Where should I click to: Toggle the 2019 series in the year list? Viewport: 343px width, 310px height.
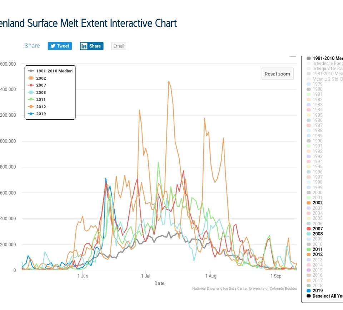click(317, 291)
